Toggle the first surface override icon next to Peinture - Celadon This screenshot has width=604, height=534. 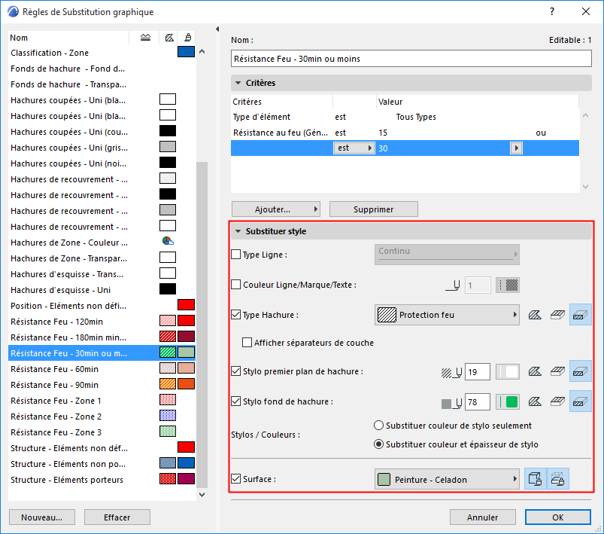(535, 479)
